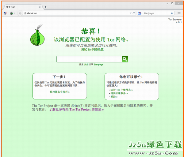Click the globe site identity icon
The width and height of the screenshot is (184, 157).
25,13
